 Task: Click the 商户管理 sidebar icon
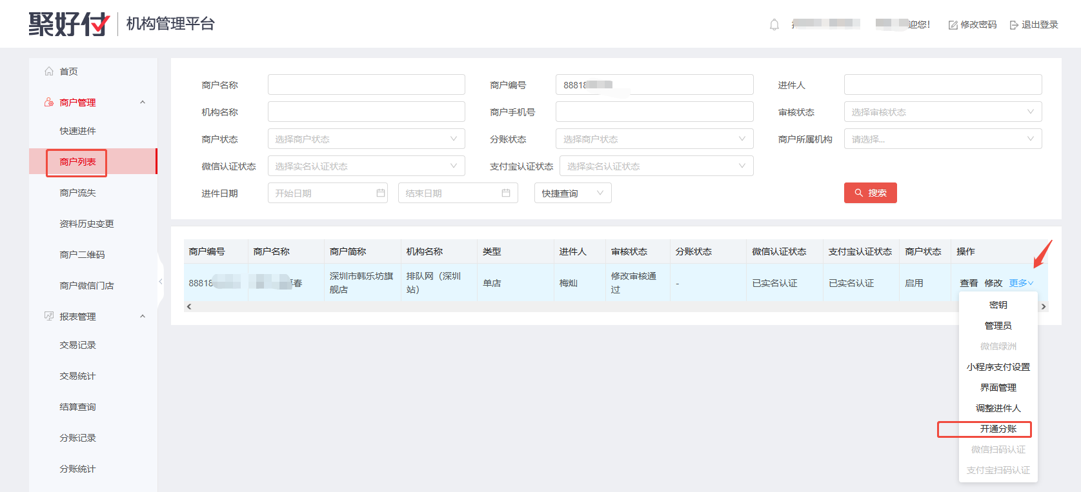point(49,103)
